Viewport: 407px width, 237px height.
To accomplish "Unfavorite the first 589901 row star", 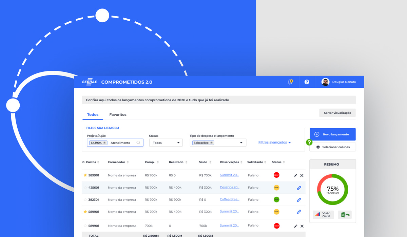I will click(85, 175).
